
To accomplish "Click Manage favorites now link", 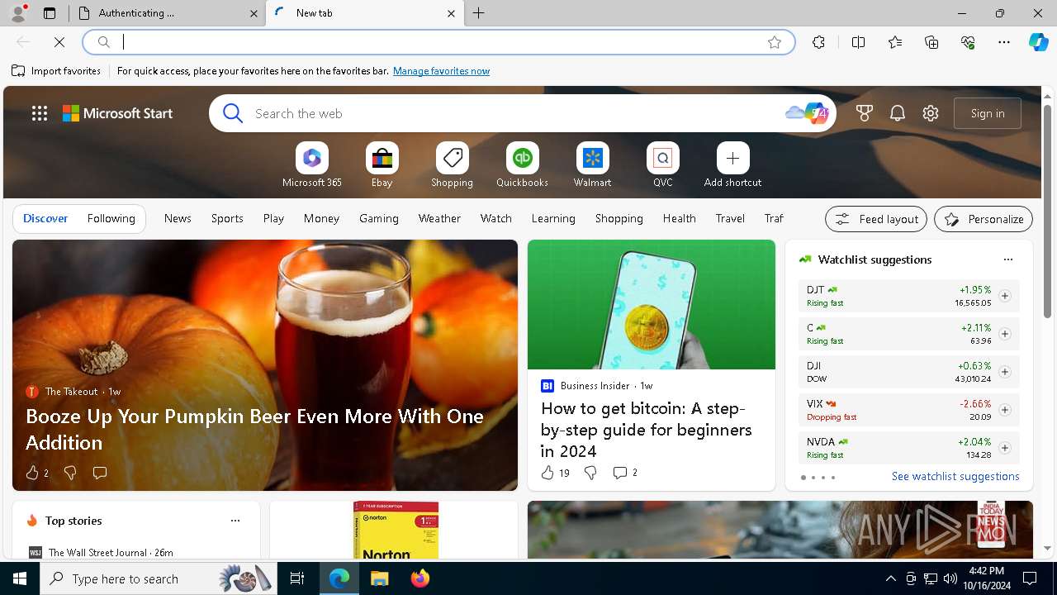I will point(441,71).
